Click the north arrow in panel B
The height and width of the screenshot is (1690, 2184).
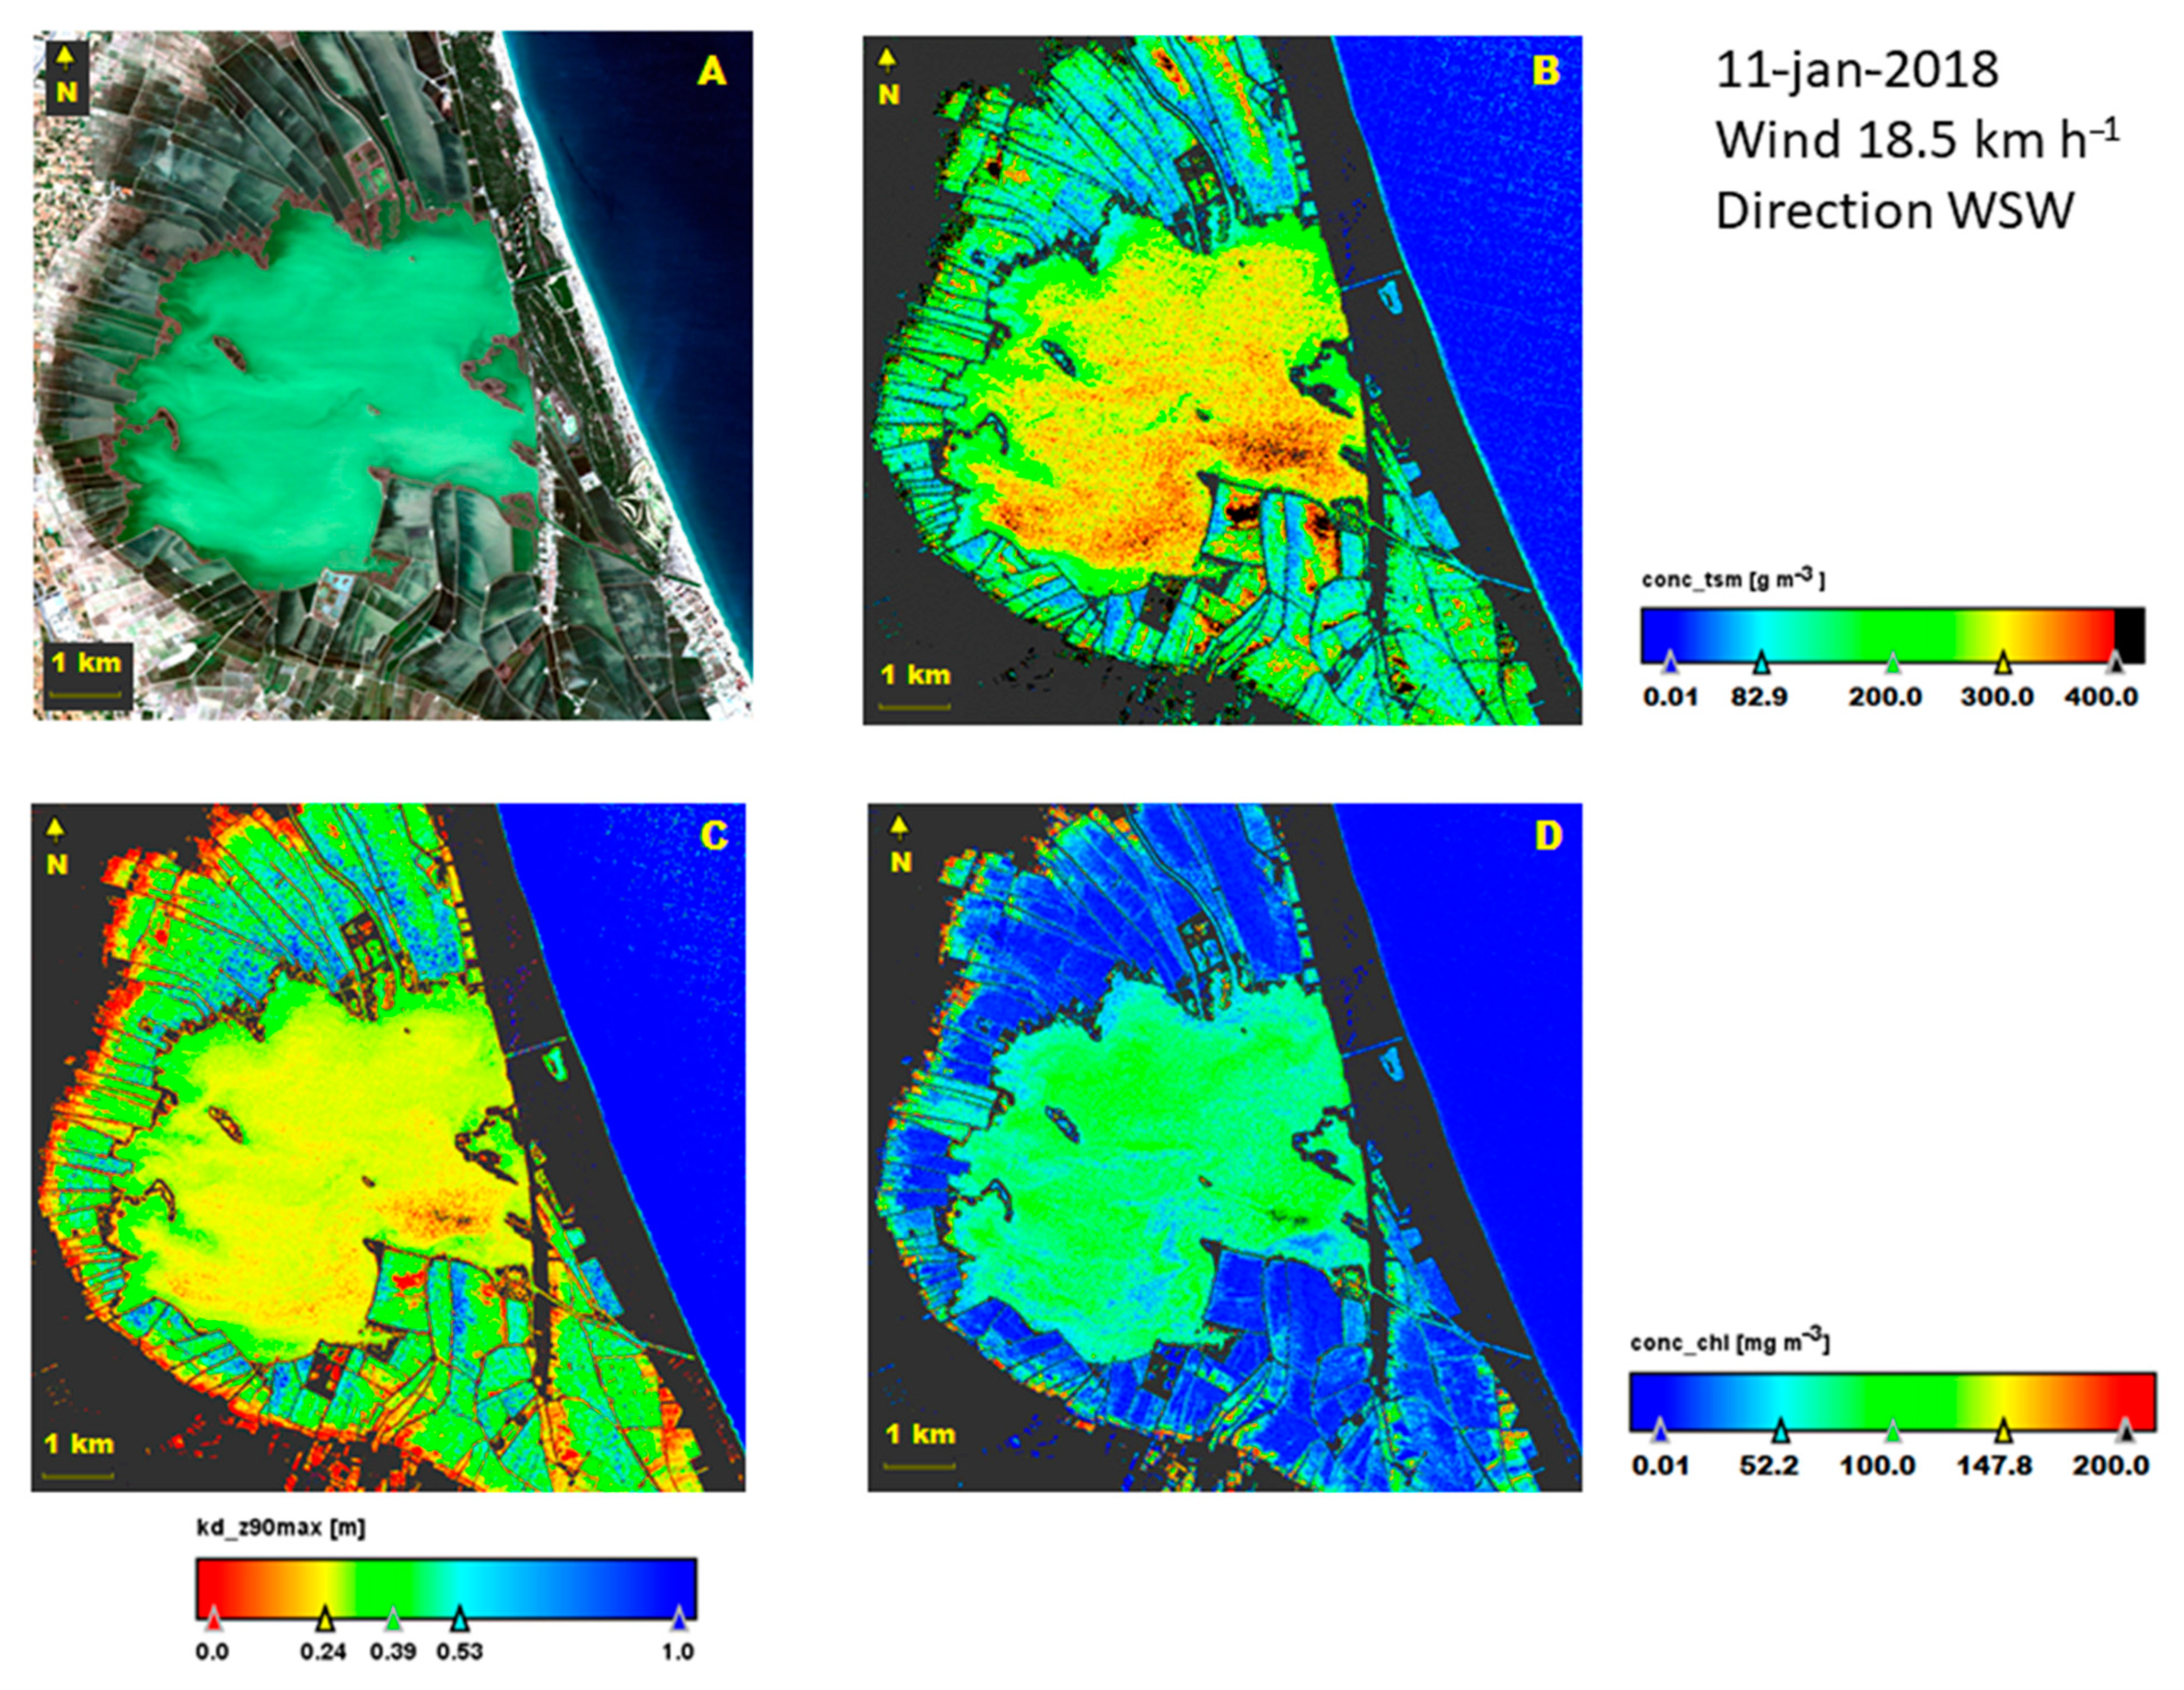pos(887,61)
